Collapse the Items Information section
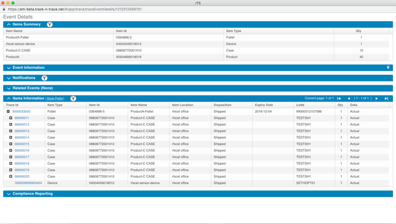Image resolution: width=396 pixels, height=224 pixels. click(9, 99)
